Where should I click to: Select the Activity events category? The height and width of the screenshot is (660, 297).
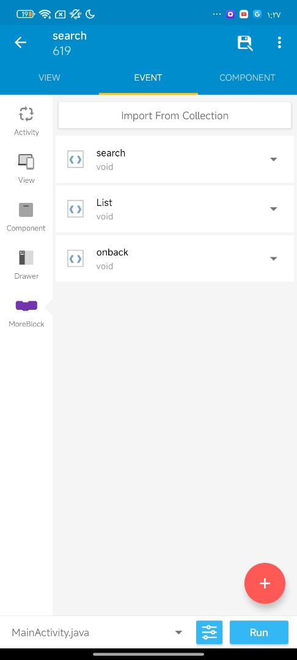(x=26, y=121)
